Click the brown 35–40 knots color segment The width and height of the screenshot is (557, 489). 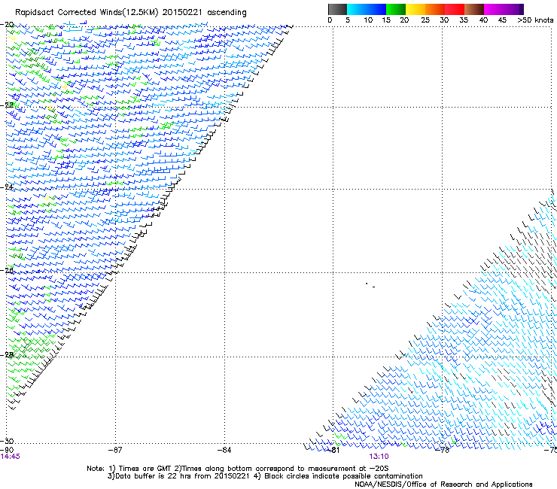474,9
